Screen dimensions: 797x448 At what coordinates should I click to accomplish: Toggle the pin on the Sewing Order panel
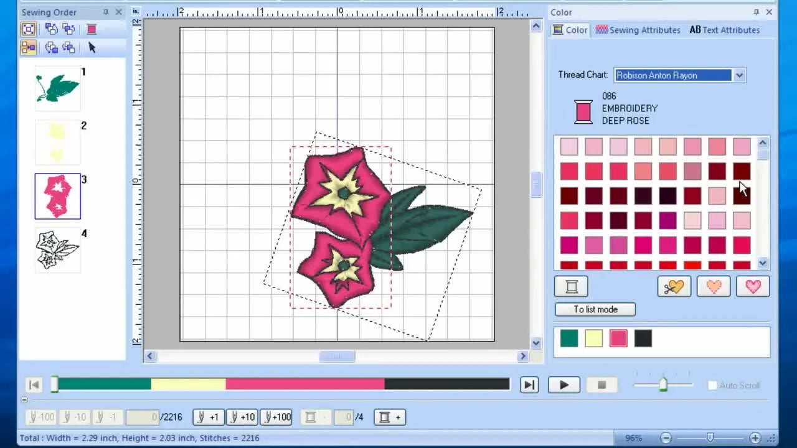click(x=106, y=11)
